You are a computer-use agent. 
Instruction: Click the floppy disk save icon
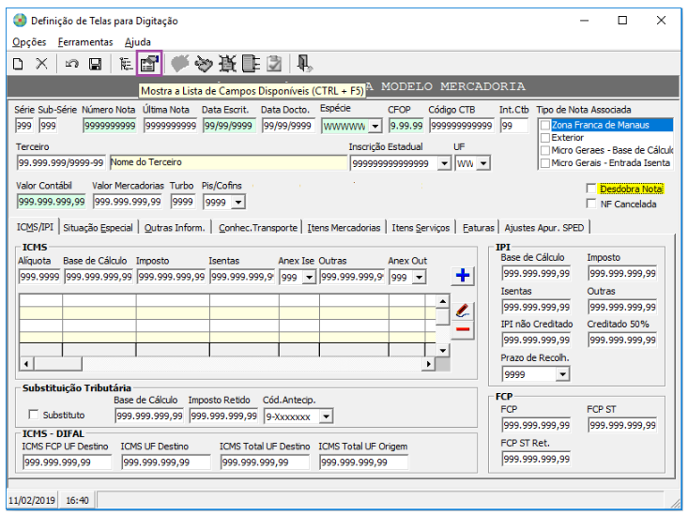tap(95, 64)
